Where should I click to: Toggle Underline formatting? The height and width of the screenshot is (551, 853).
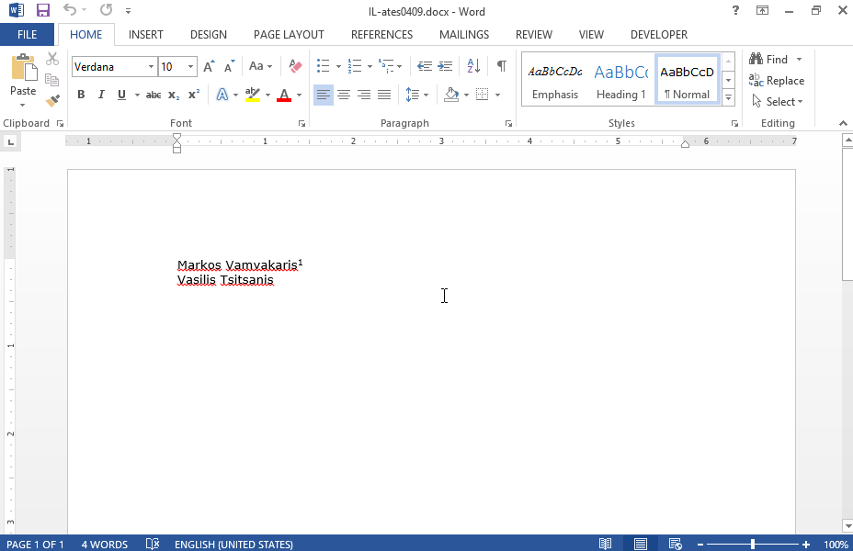tap(121, 96)
